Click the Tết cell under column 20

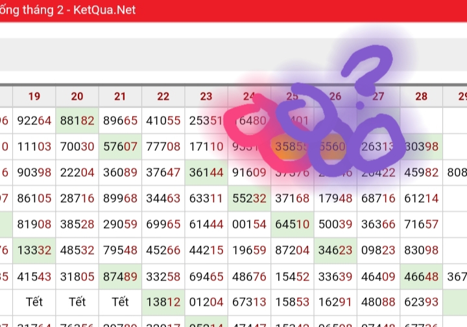tap(77, 302)
